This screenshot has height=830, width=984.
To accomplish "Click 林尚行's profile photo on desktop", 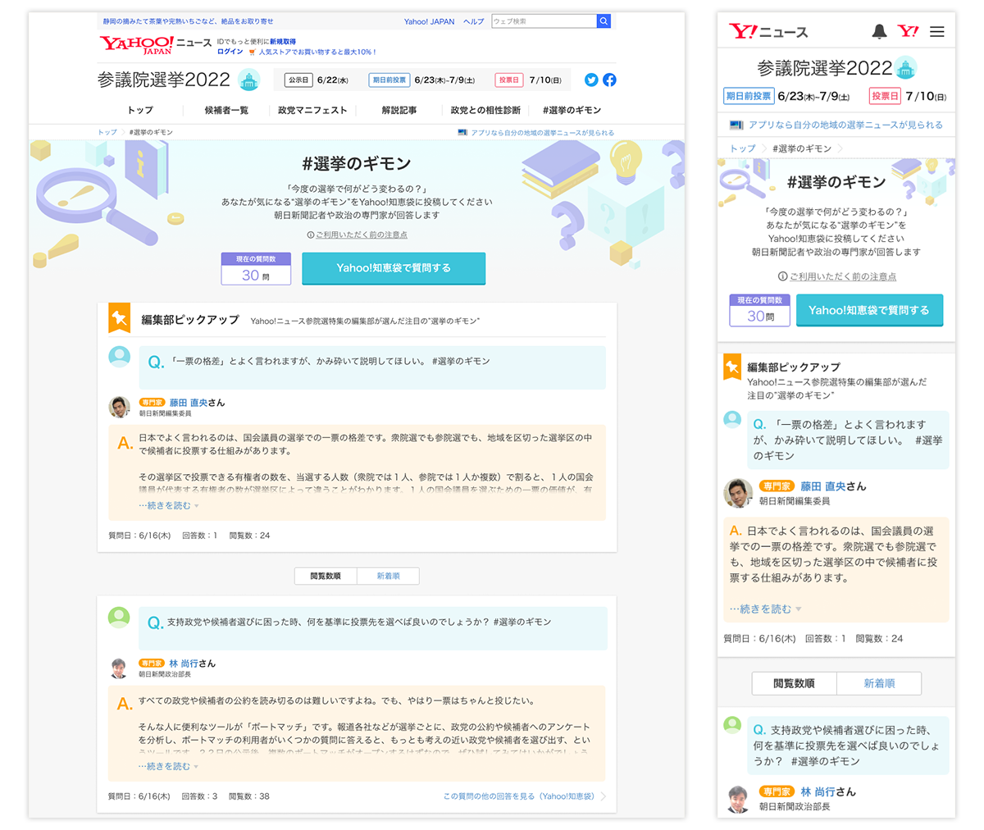I will point(120,668).
